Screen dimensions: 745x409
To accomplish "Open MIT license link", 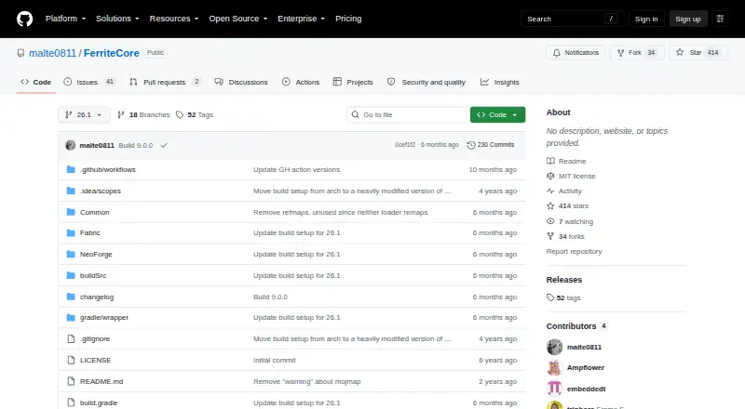I will coord(571,176).
